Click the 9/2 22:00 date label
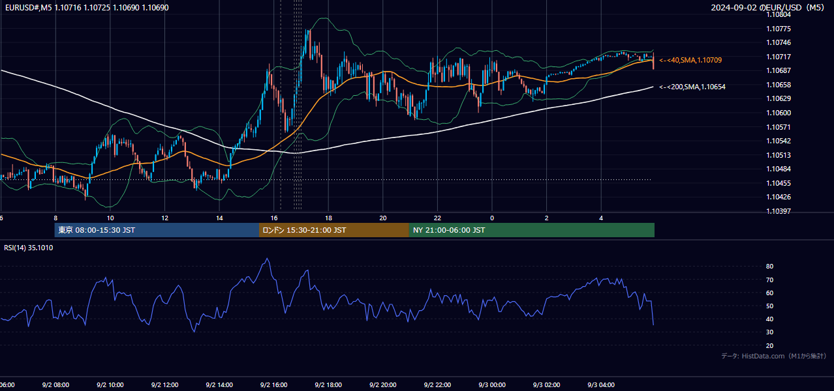834x391 pixels. click(x=438, y=385)
